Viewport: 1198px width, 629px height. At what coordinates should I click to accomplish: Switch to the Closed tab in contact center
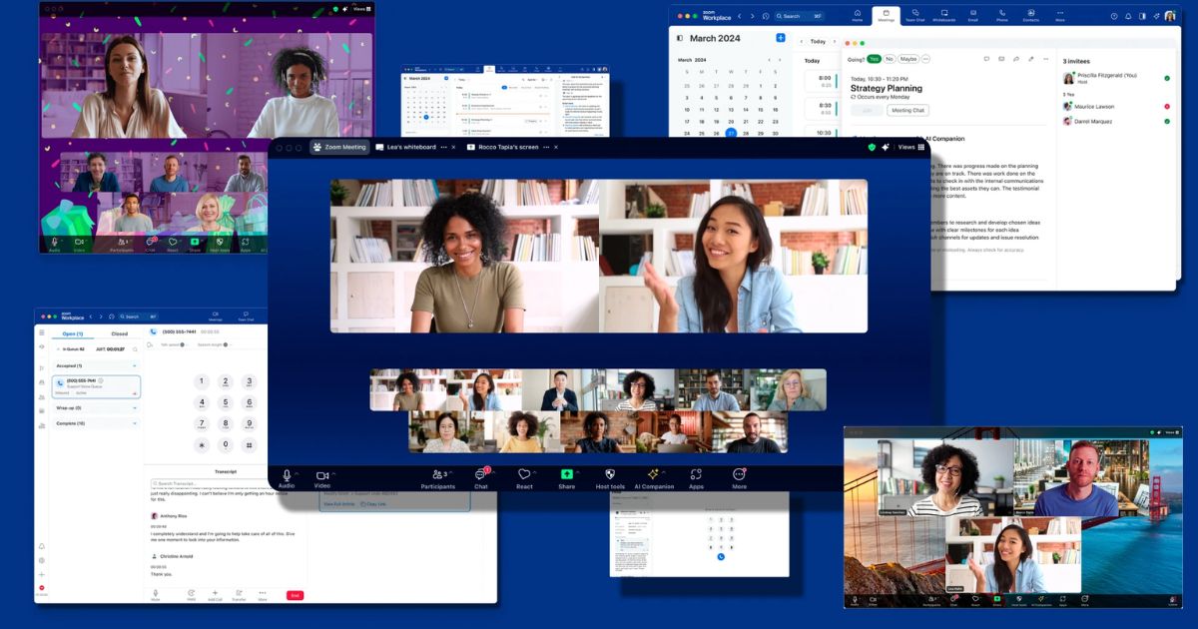(119, 333)
